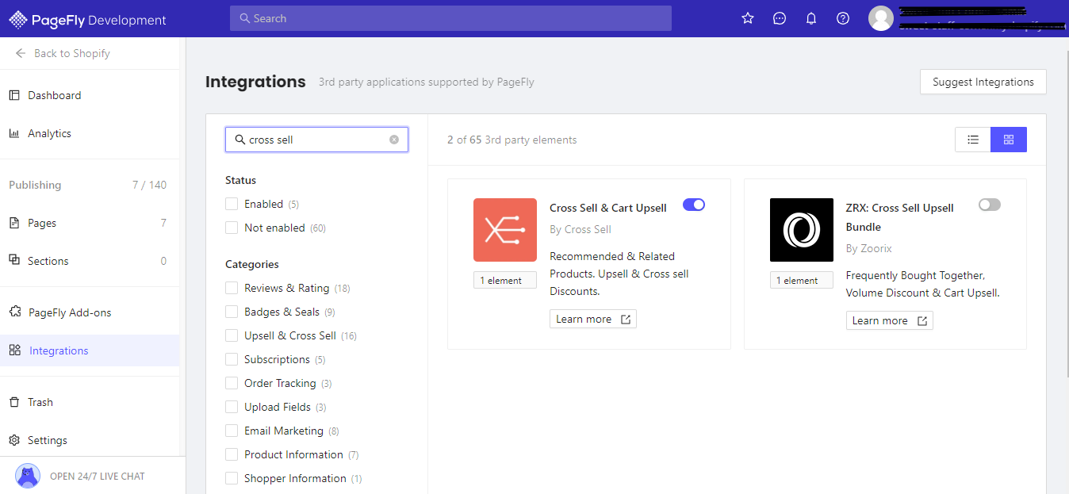This screenshot has width=1069, height=494.
Task: Click the Back to Shopify arrow icon
Action: 21,53
